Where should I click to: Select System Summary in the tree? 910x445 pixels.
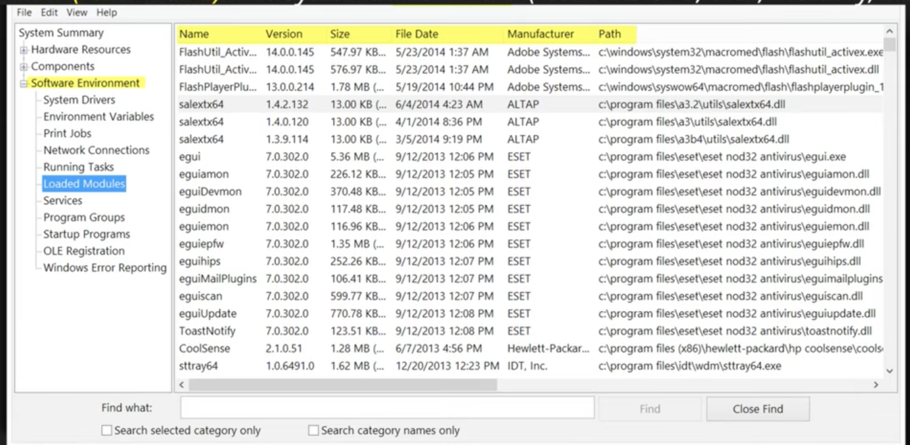61,33
